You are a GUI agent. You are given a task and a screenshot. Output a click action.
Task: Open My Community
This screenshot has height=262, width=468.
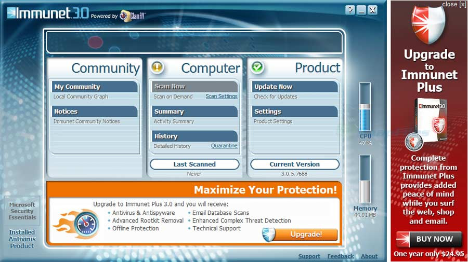[95, 87]
